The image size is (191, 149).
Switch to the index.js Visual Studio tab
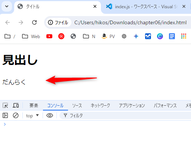(146, 7)
